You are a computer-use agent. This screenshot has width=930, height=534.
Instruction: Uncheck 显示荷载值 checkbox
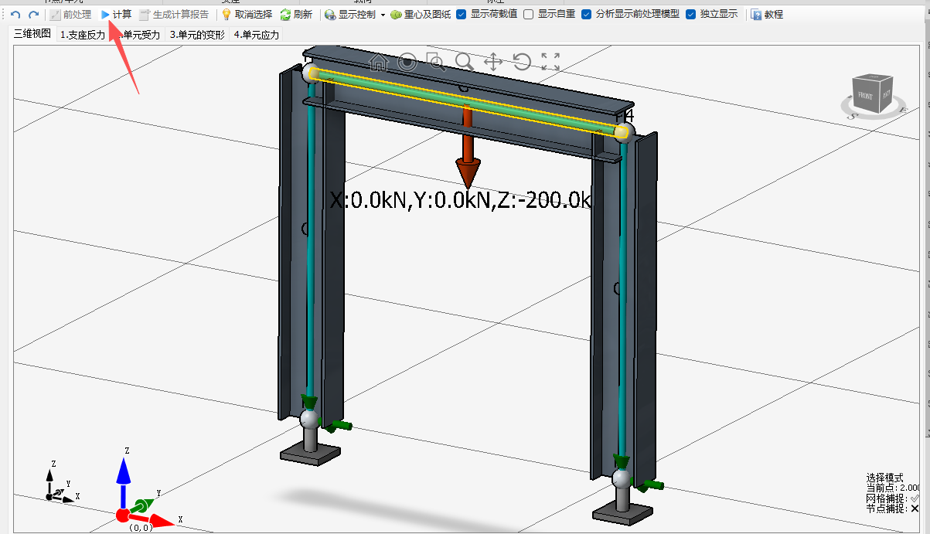[x=462, y=15]
